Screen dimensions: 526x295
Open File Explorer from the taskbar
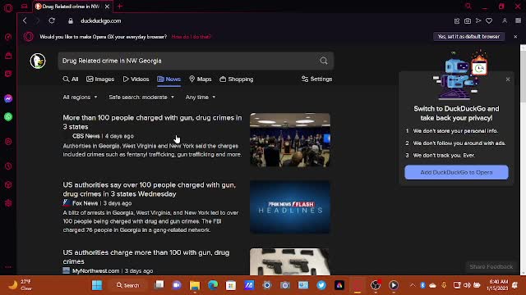(195, 285)
